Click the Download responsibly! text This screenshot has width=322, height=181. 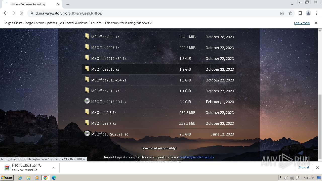point(159,148)
